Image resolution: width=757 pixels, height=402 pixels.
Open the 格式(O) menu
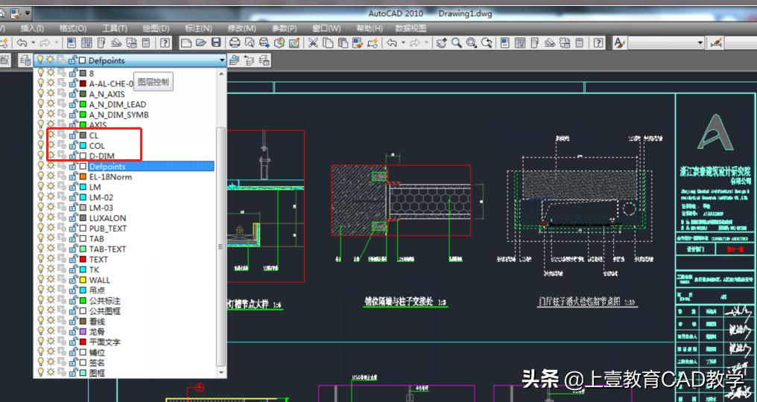coord(72,28)
